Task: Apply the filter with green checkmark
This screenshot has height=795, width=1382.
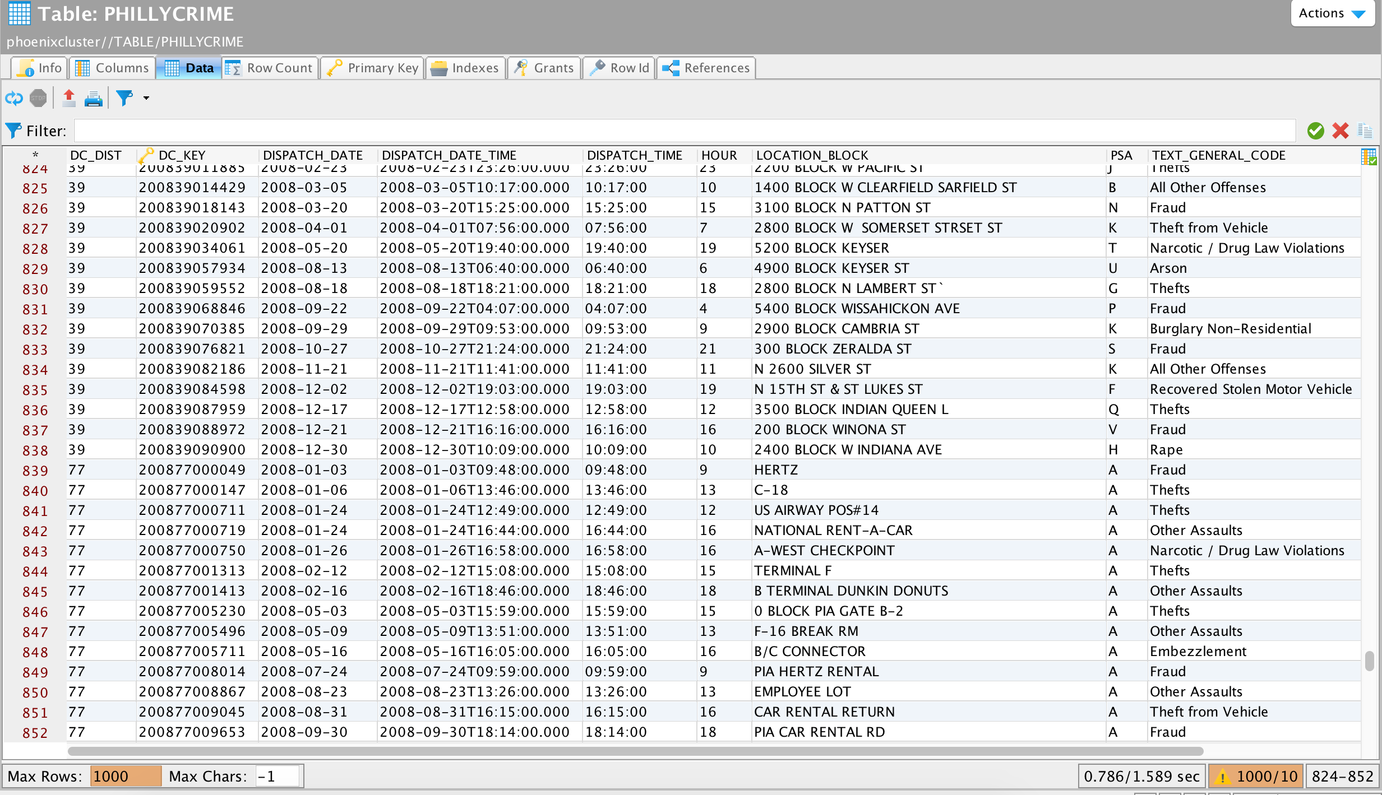Action: click(1315, 130)
